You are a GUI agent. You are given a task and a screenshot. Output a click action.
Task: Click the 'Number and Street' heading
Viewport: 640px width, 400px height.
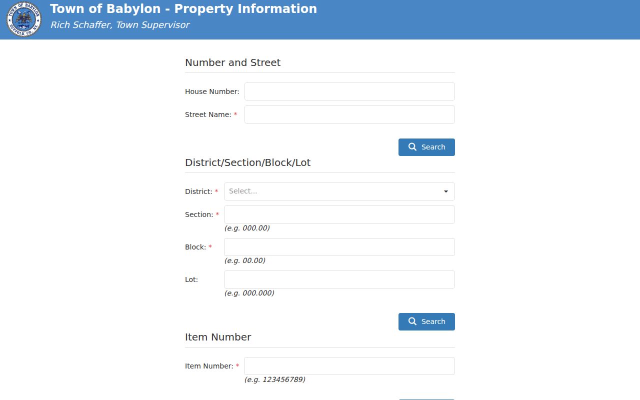tap(233, 62)
